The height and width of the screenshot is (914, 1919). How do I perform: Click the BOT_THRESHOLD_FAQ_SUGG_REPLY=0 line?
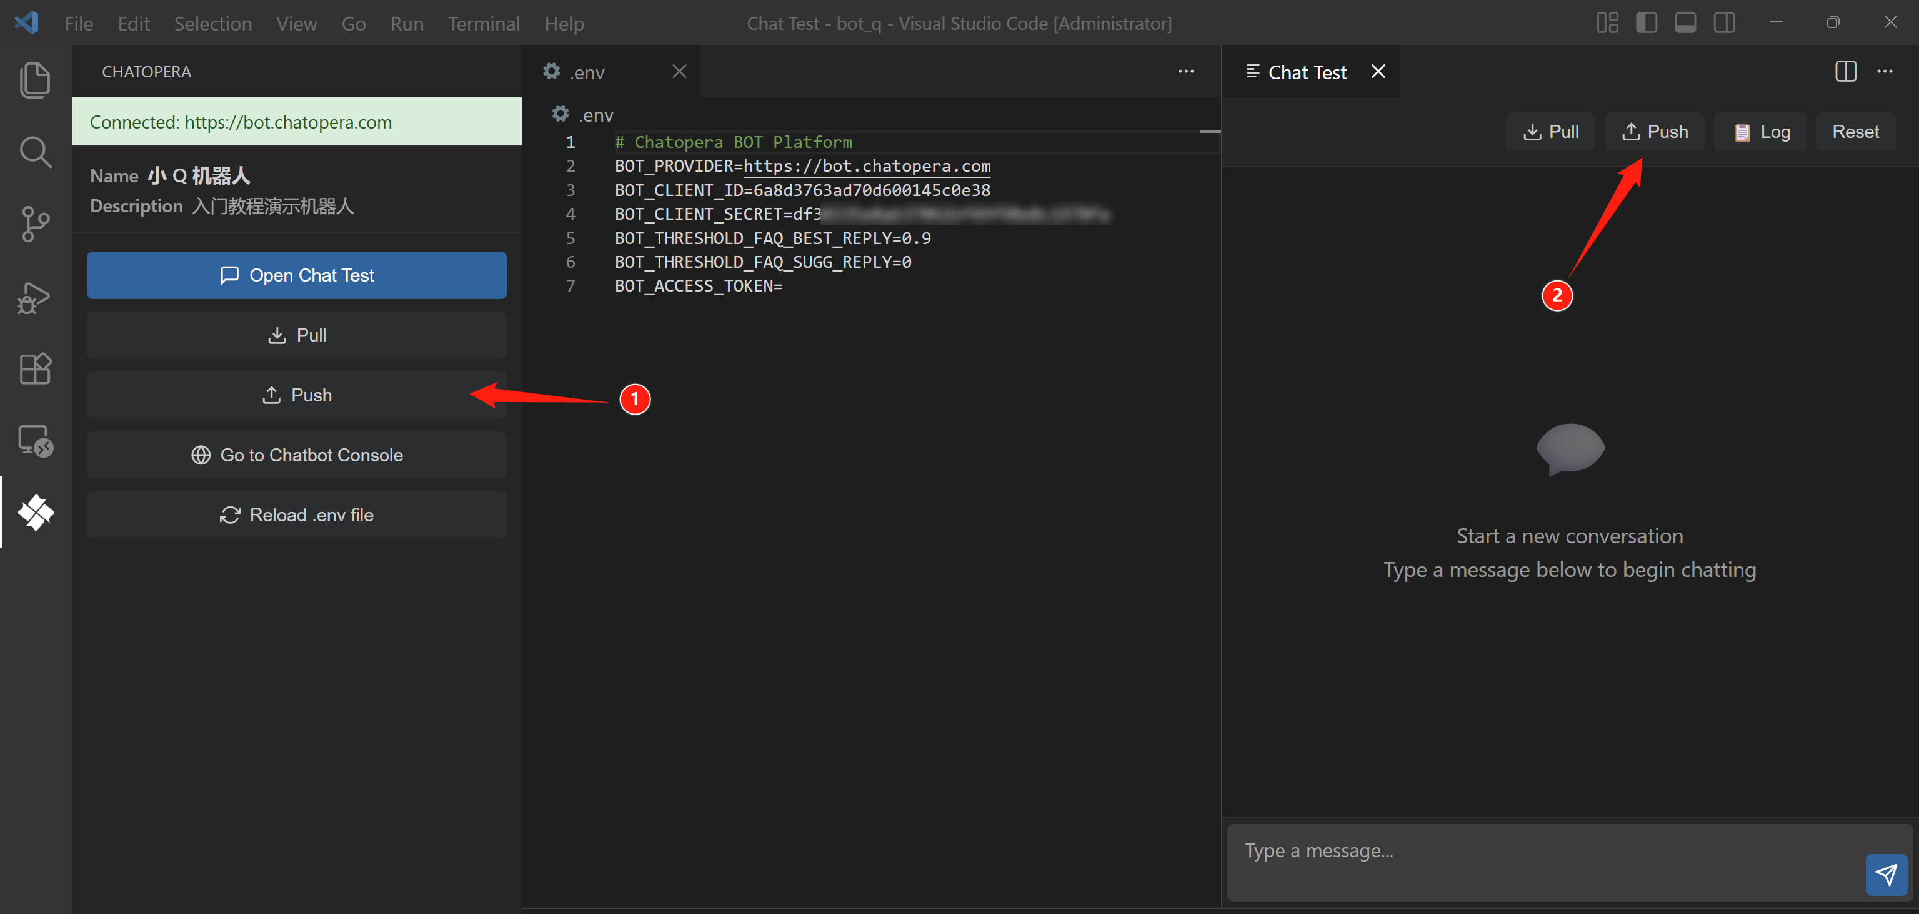pos(763,262)
